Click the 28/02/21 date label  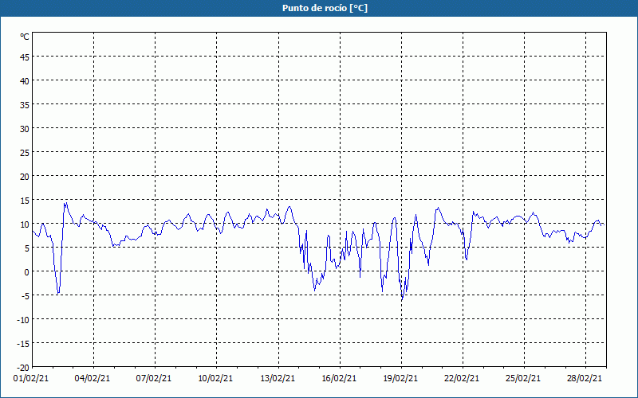pyautogui.click(x=585, y=379)
